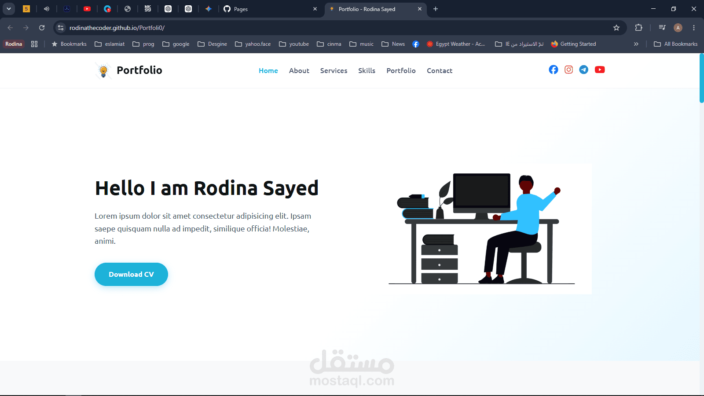Go to Services nav link

pos(334,71)
